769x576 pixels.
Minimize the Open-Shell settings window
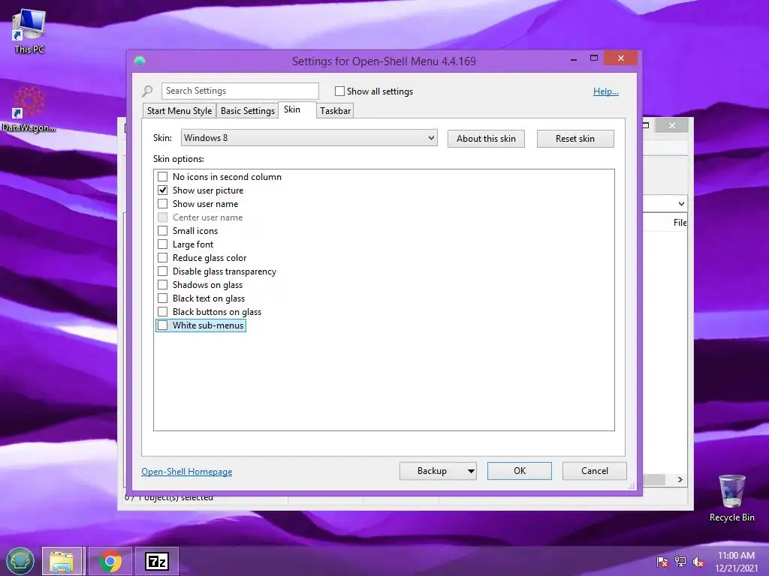[x=574, y=58]
